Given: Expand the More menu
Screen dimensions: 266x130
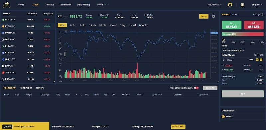Looking at the screenshot, I should (102, 5).
